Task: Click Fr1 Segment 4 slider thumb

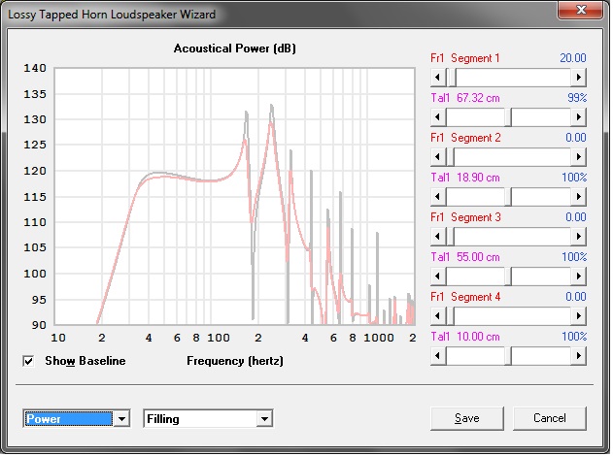Action: pyautogui.click(x=450, y=316)
